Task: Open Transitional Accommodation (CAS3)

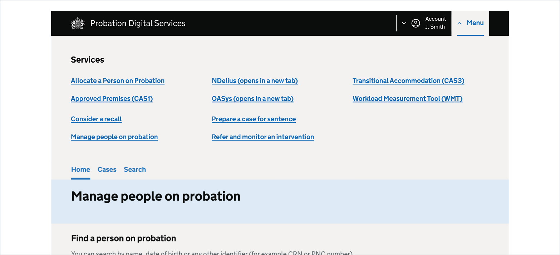Action: coord(408,80)
